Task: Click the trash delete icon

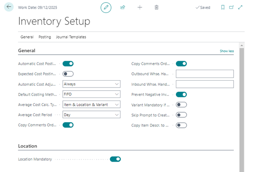Action: (x=156, y=7)
